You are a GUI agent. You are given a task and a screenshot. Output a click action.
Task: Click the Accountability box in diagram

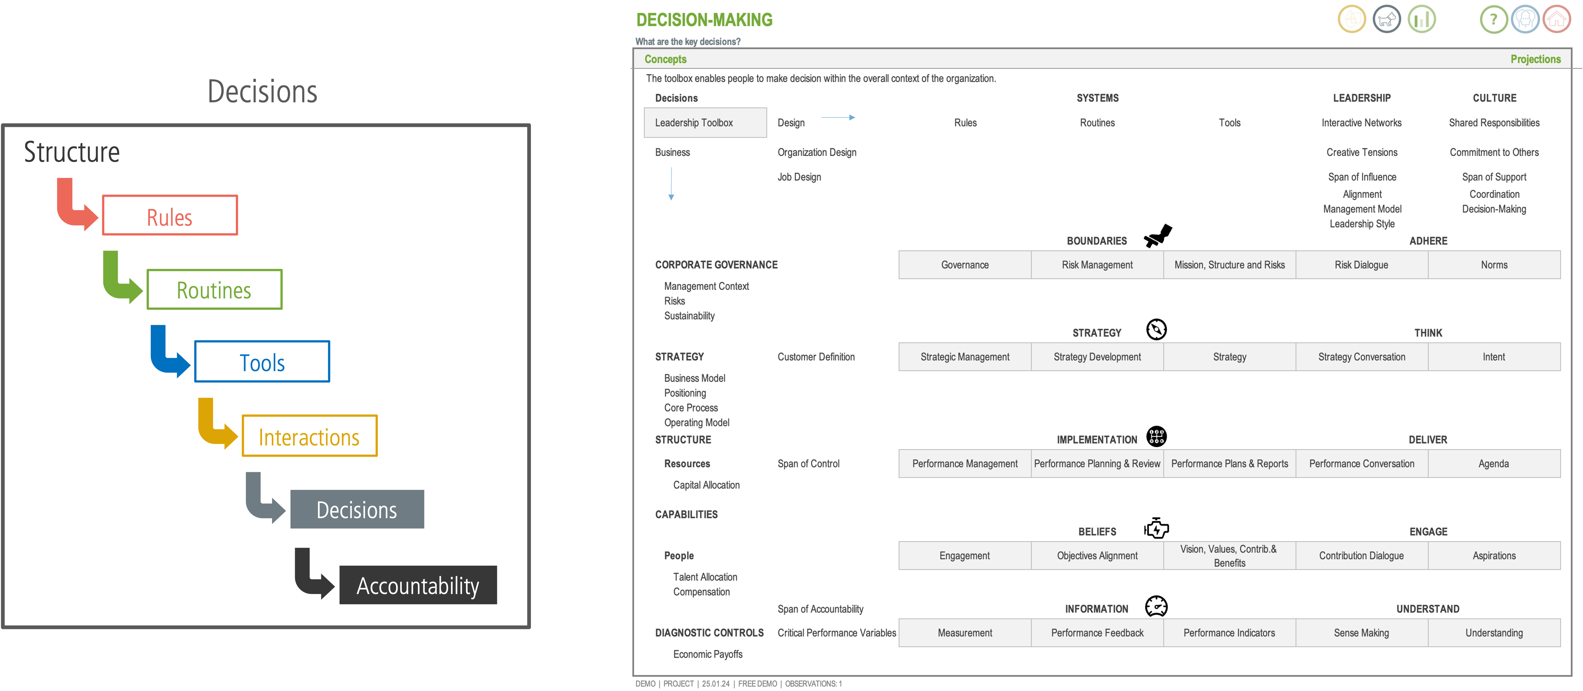coord(418,585)
